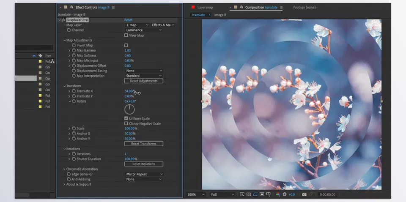Screen dimensions: 406x202
Task: Open the Anti-Aliasing None dropdown
Action: (x=143, y=179)
